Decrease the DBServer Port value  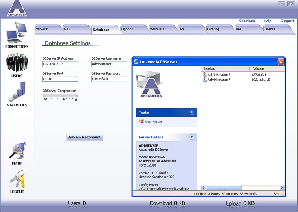click(x=76, y=80)
